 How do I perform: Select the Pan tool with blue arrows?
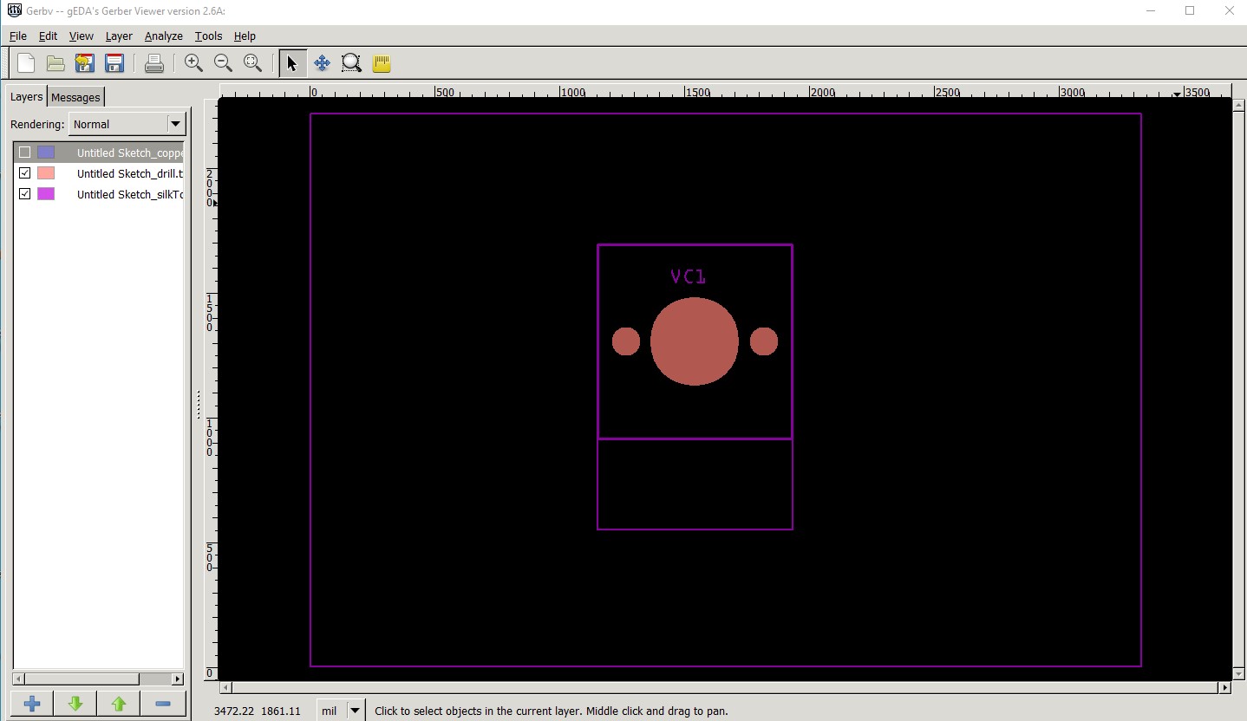[322, 63]
